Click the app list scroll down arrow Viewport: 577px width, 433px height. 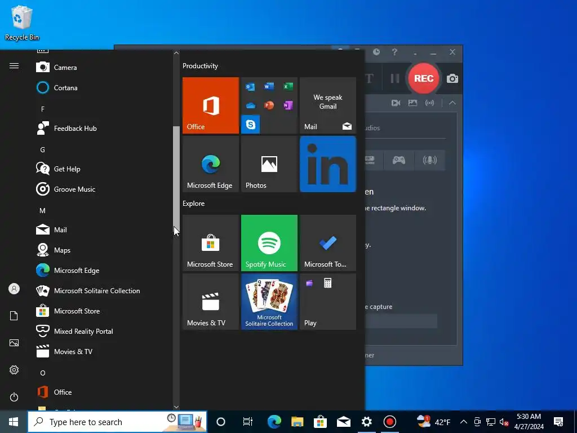click(x=176, y=407)
